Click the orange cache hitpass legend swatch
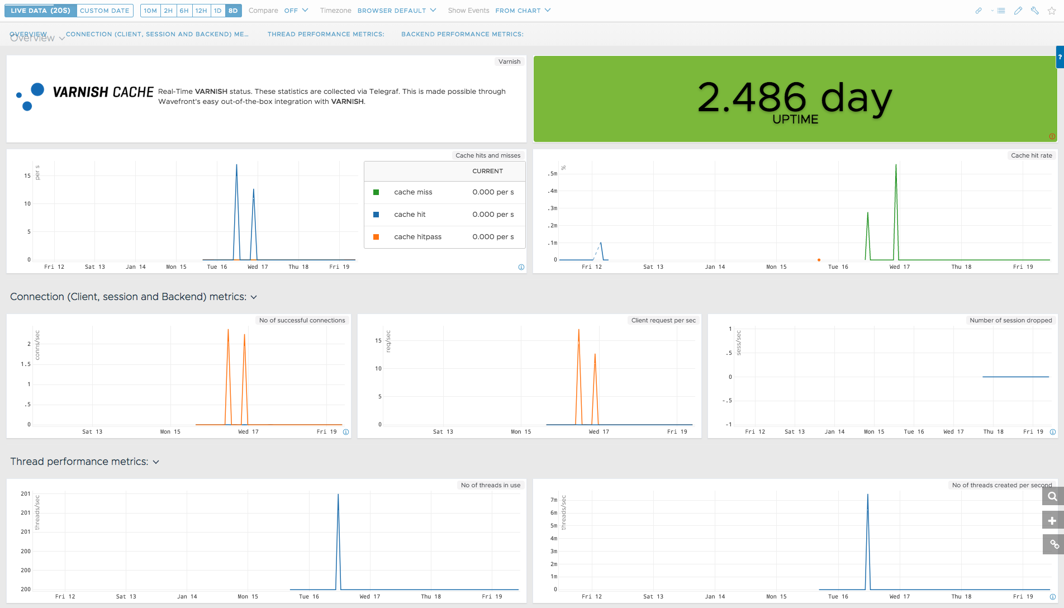Screen dimensions: 1064x608 click(x=376, y=237)
